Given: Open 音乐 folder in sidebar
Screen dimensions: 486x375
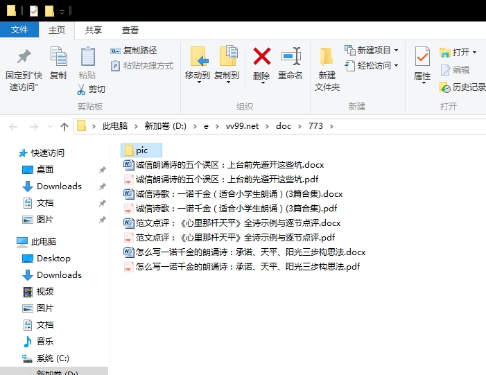Looking at the screenshot, I should pyautogui.click(x=38, y=342).
